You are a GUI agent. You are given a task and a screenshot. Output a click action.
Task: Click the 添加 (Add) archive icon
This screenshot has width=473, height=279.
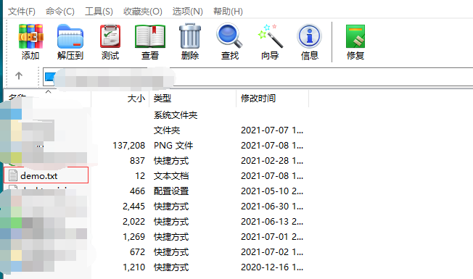(x=30, y=36)
